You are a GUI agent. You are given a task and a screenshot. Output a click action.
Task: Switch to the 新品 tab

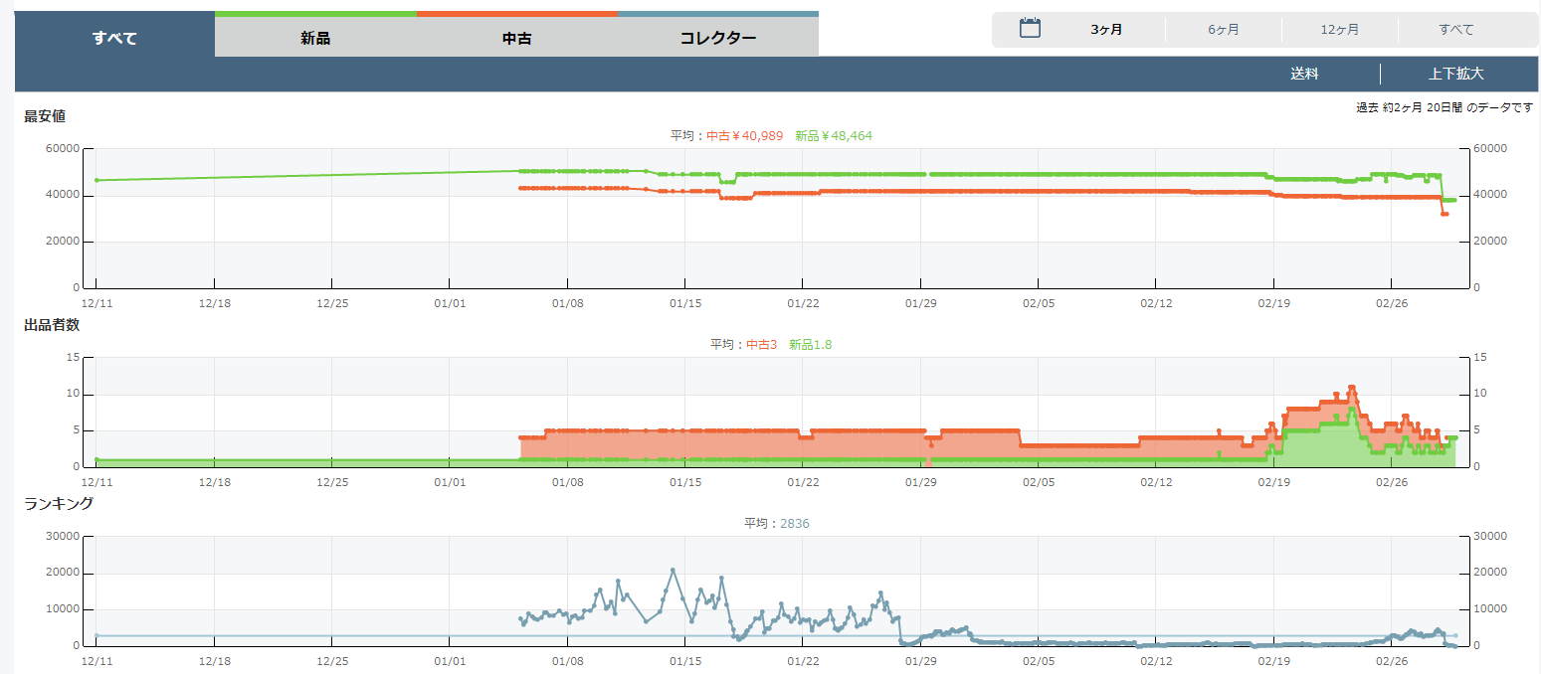[x=315, y=39]
